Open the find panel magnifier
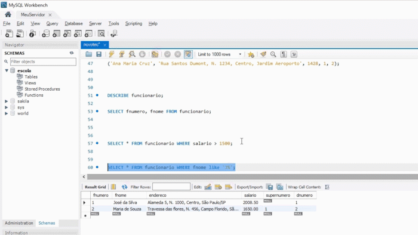Screen dimensions: 418x235 point(273,54)
